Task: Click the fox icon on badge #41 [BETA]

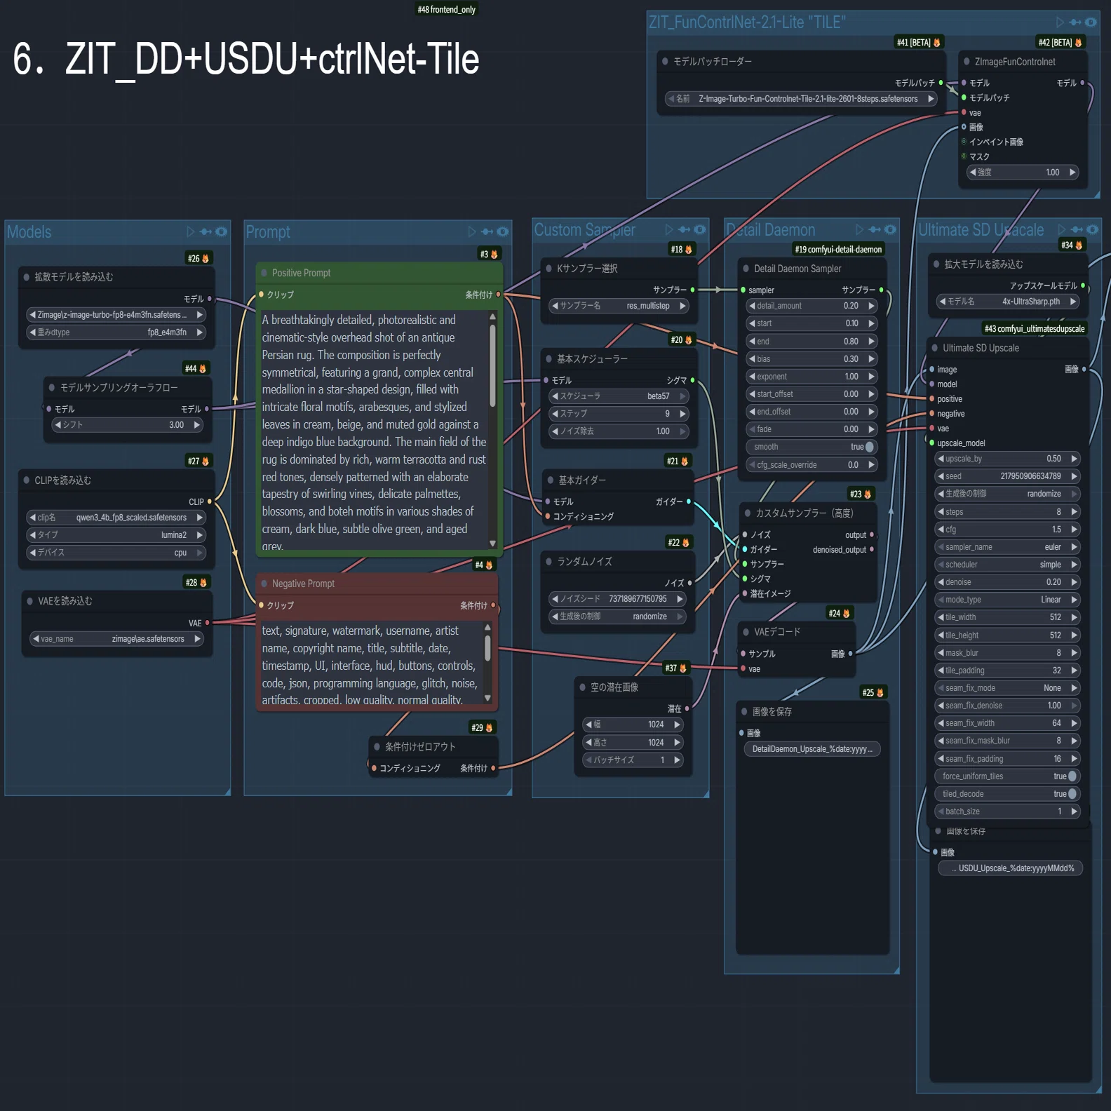Action: pos(937,43)
